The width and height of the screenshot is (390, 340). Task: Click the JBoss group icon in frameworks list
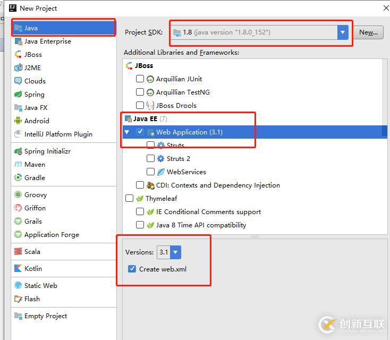pos(129,66)
